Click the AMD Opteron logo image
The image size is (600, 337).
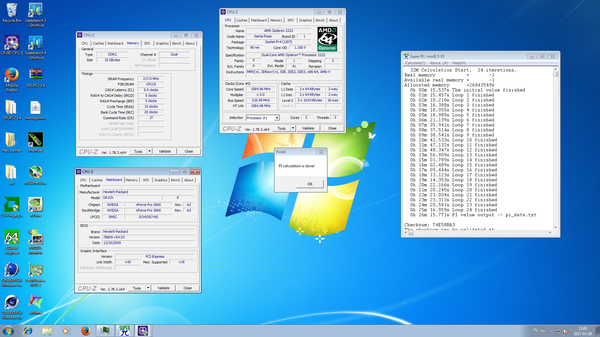coord(327,39)
